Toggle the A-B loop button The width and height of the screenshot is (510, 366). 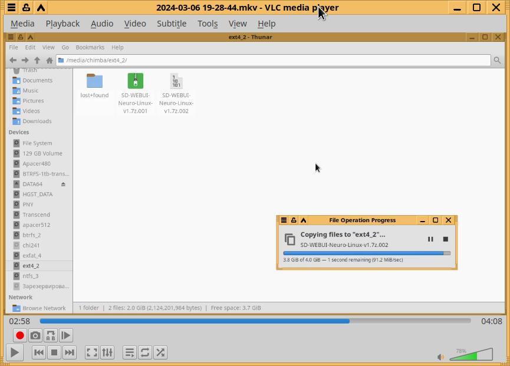click(x=51, y=335)
